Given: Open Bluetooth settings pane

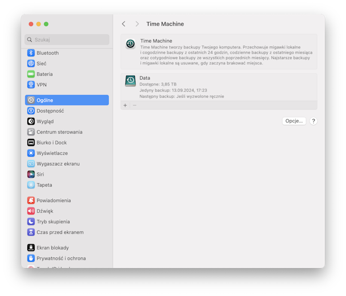Looking at the screenshot, I should [x=67, y=53].
